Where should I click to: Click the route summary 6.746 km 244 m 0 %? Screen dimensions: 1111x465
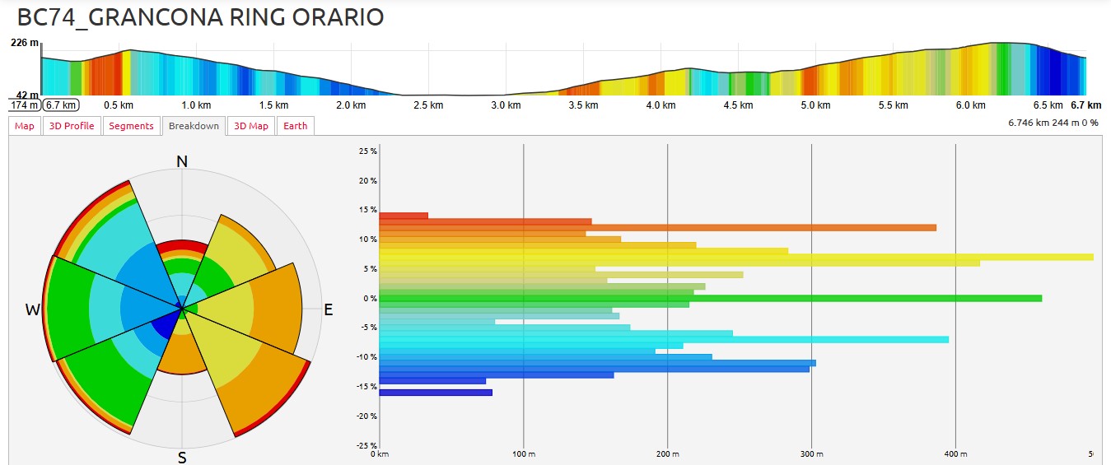coord(1053,123)
